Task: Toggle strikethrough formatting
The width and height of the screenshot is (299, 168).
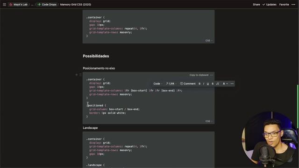Action: 213,84
